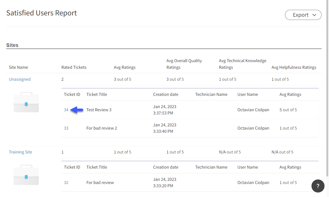Click the Sites section heading
This screenshot has width=329, height=197.
(x=12, y=45)
